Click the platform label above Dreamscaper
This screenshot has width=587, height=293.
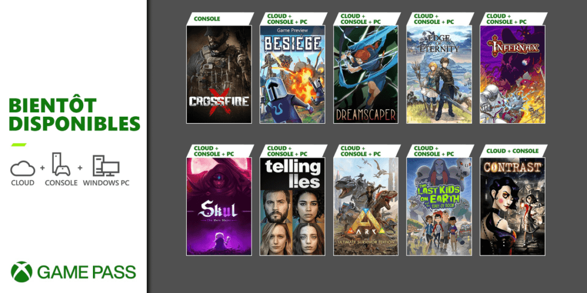click(x=359, y=19)
